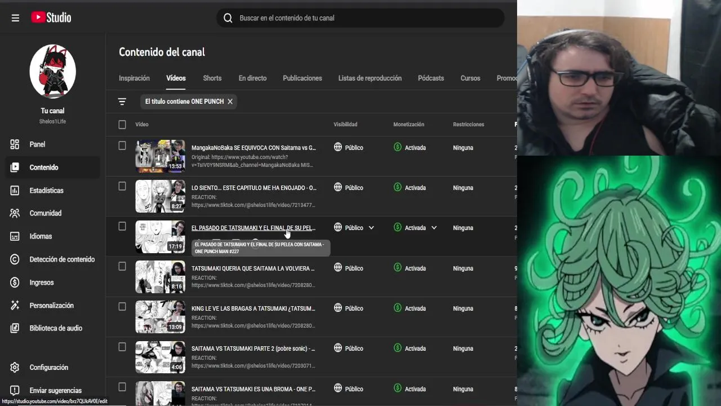
Task: Click globe icon on LO SIENTO row
Action: click(x=338, y=187)
